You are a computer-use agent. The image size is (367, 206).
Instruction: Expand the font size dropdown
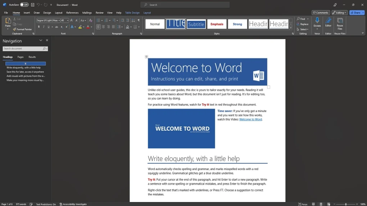point(67,20)
